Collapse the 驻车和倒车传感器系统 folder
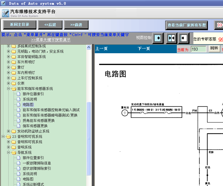This screenshot has width=223, height=186. coord(8,89)
